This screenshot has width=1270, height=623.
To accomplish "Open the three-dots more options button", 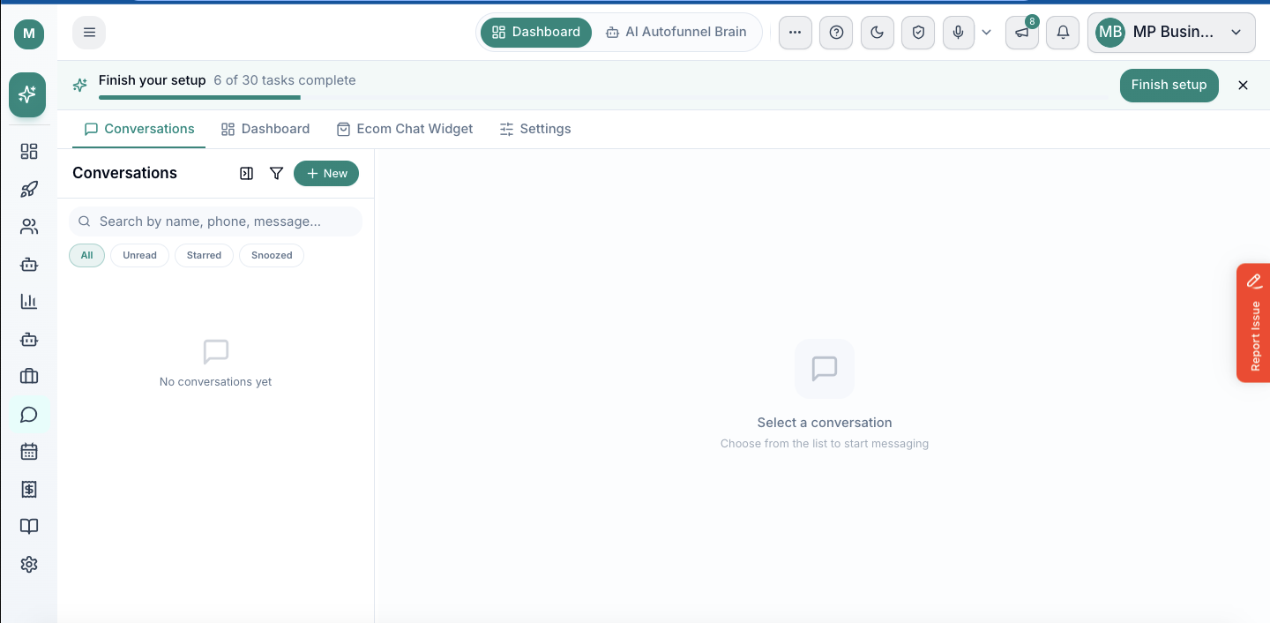I will pos(796,33).
